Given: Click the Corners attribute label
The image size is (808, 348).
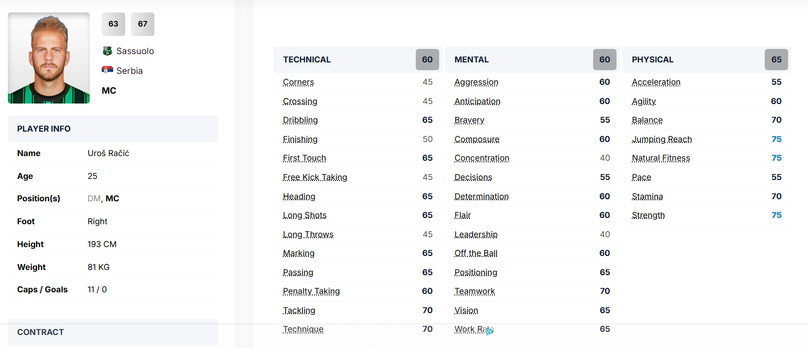Looking at the screenshot, I should click(298, 82).
